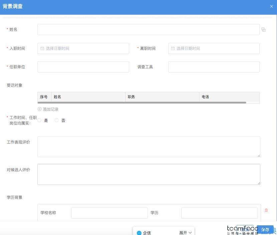Focus the 学历 input field
Image resolution: width=277 pixels, height=235 pixels.
tap(219, 213)
